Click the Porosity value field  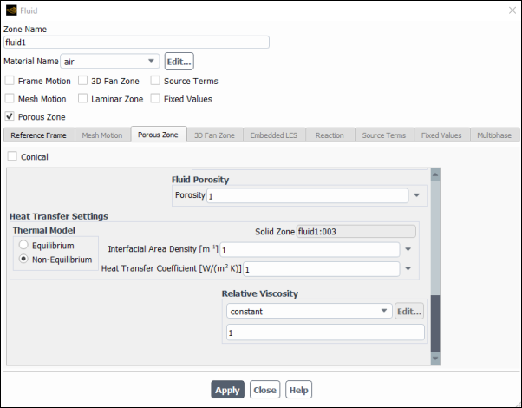click(308, 195)
